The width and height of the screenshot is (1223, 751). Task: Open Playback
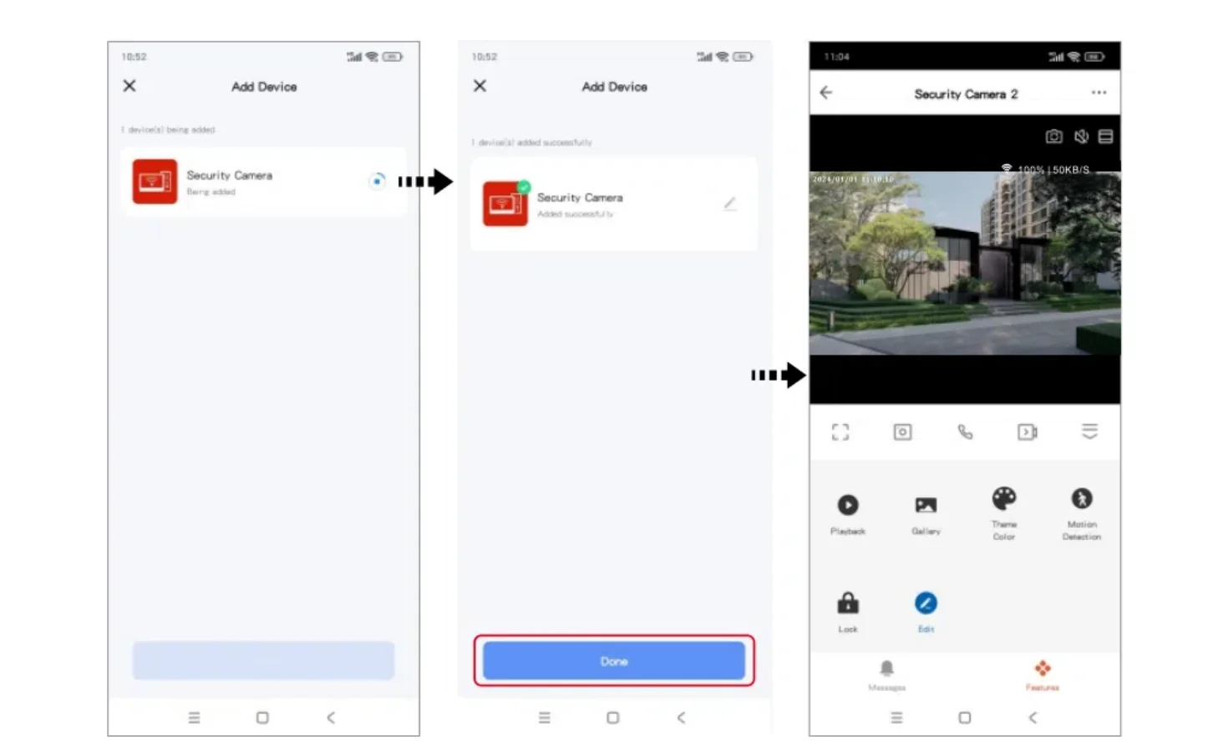(x=848, y=512)
